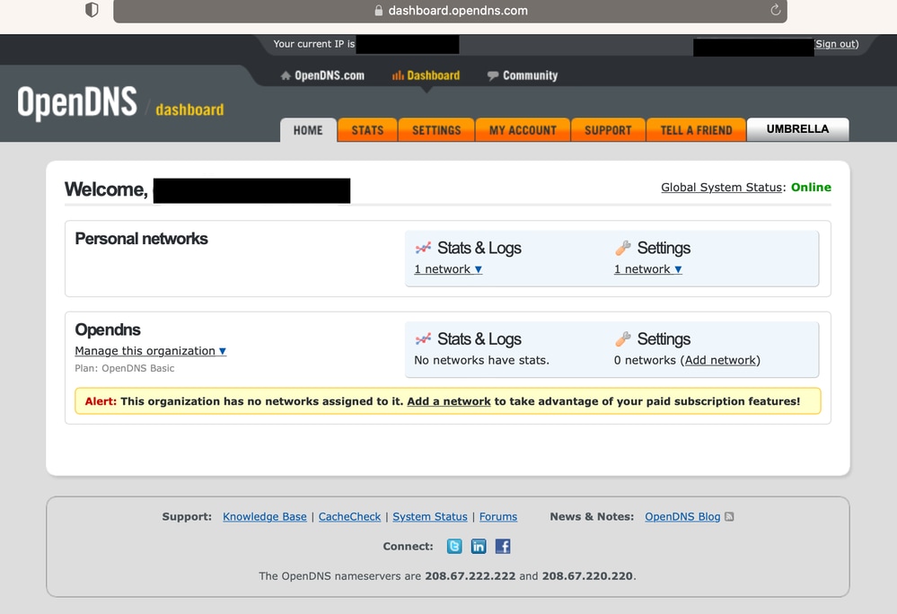Open the Twitter icon in Connect

tap(454, 547)
